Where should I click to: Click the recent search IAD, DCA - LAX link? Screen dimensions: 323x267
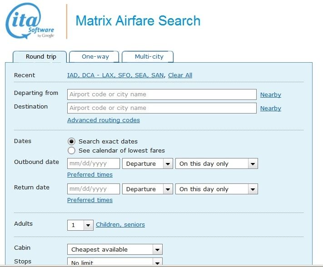click(116, 75)
